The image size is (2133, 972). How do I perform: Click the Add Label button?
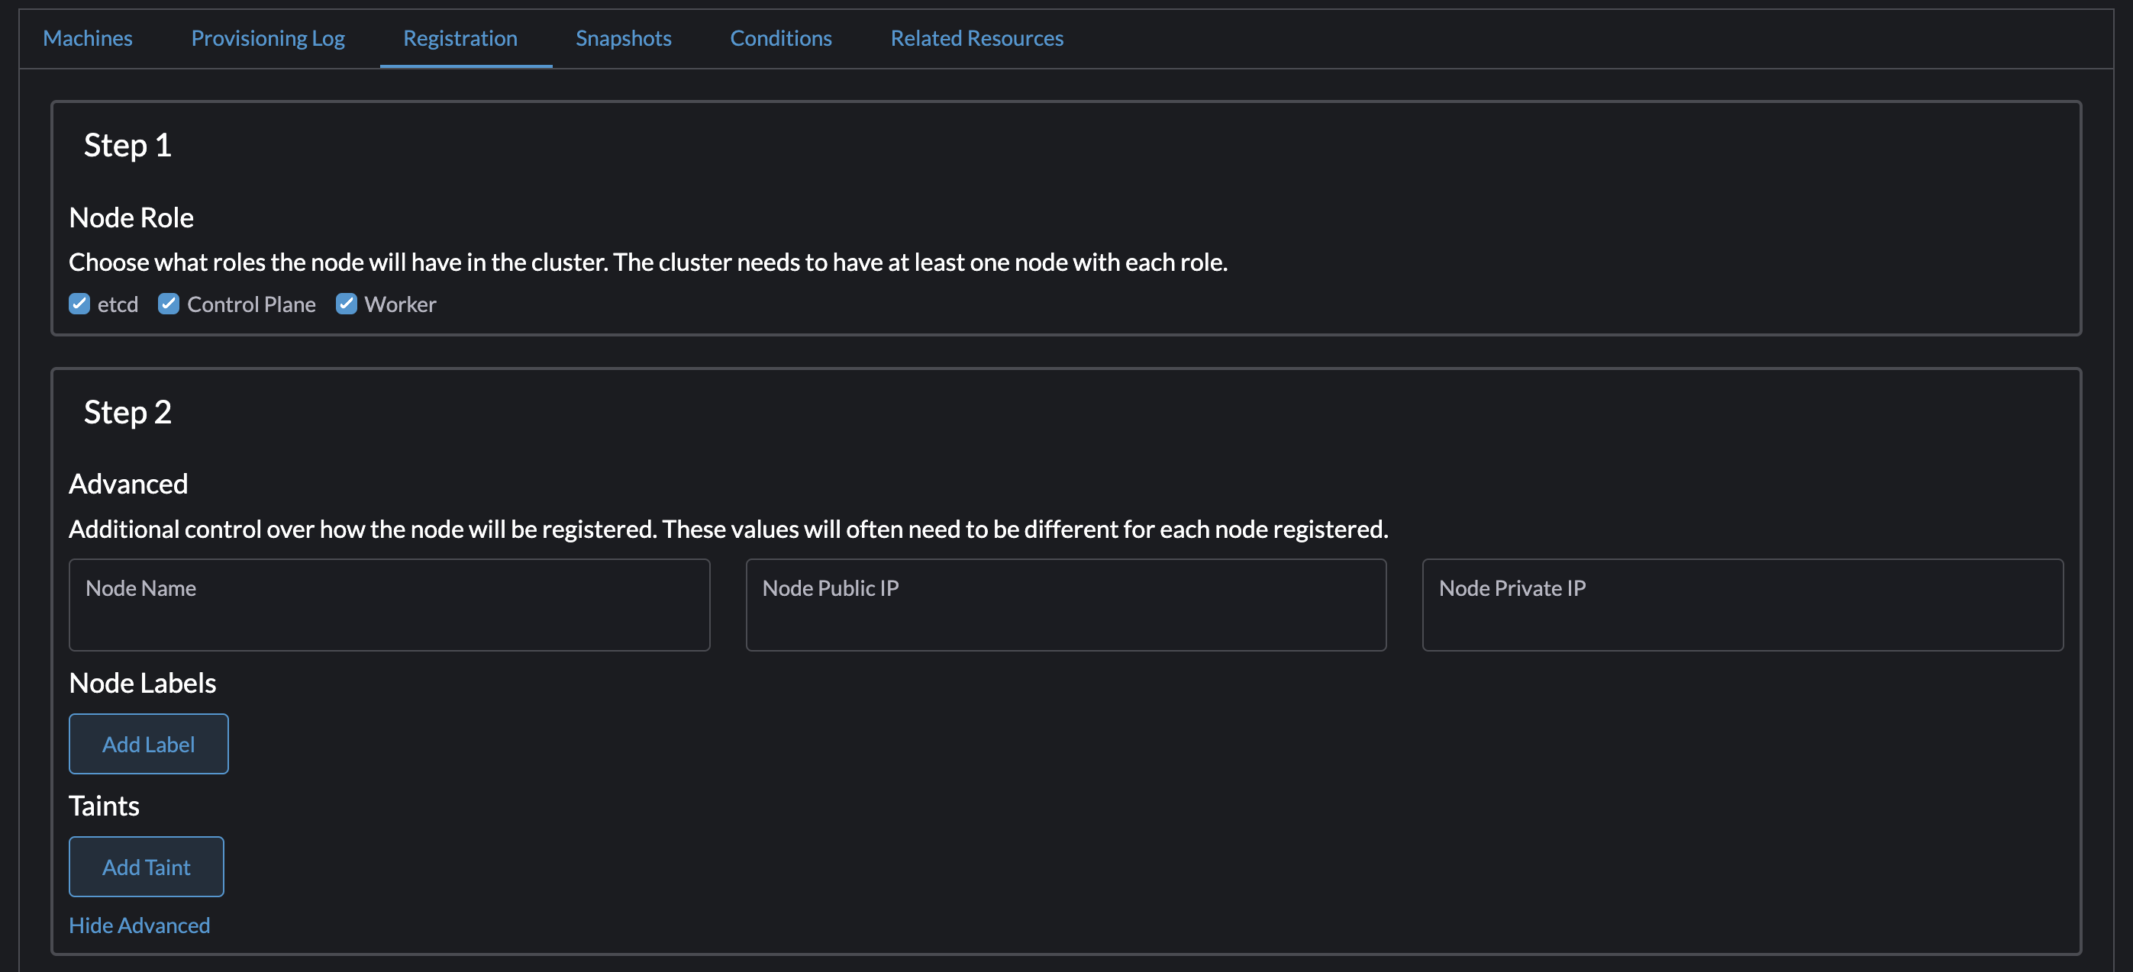148,743
